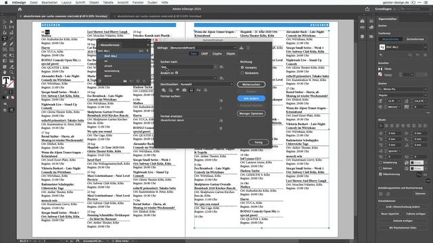Viewport: 433px width, 243px height.
Task: Create new paragraph style in Absatzformate panel
Action: [x=138, y=81]
